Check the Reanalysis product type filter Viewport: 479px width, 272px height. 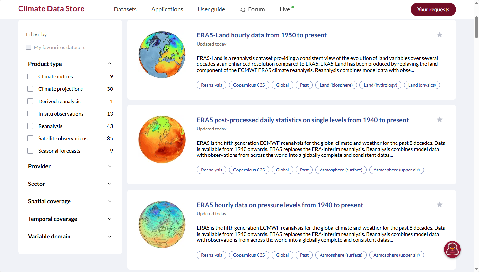pyautogui.click(x=30, y=126)
